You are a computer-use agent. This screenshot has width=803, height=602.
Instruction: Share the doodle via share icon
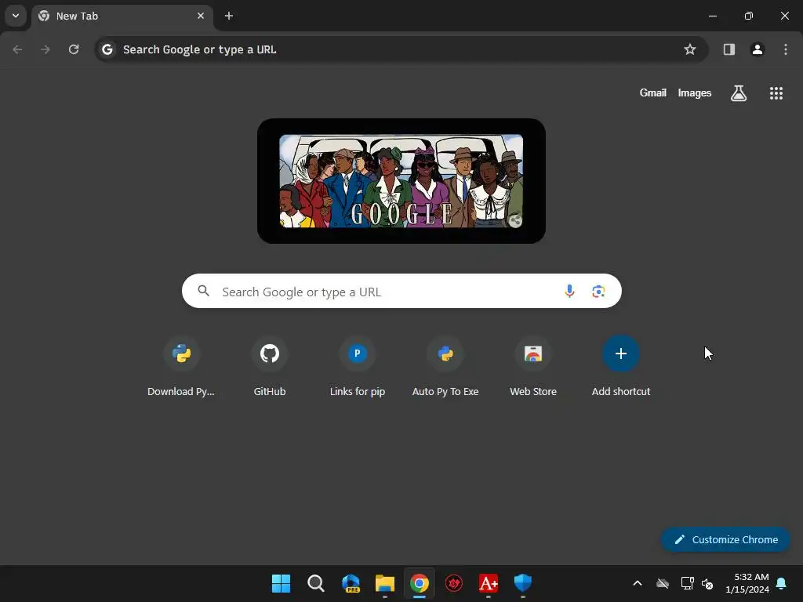pyautogui.click(x=515, y=220)
